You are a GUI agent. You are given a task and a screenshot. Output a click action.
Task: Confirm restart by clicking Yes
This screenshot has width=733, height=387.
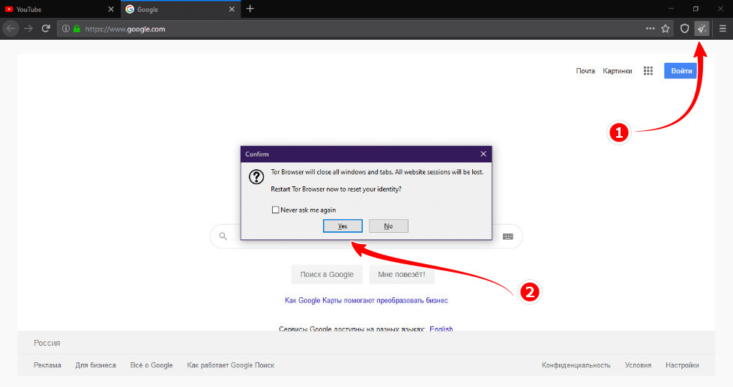pos(343,226)
